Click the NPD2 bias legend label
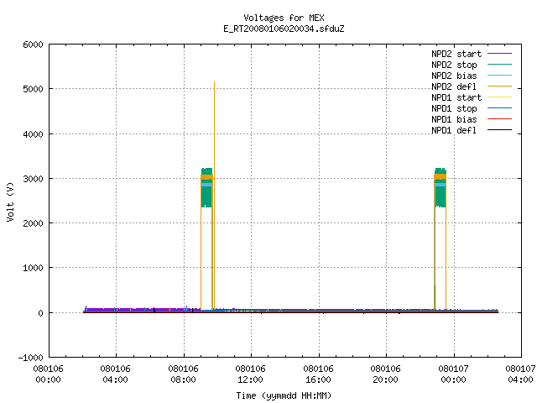537x403 pixels. click(454, 76)
